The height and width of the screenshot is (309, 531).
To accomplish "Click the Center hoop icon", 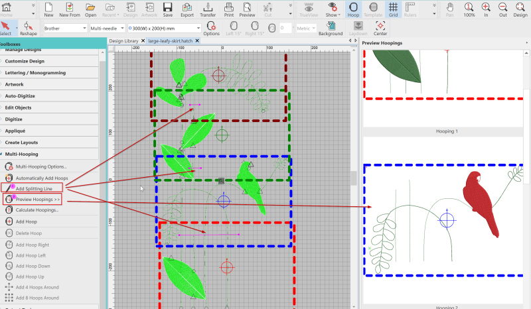I will [380, 28].
